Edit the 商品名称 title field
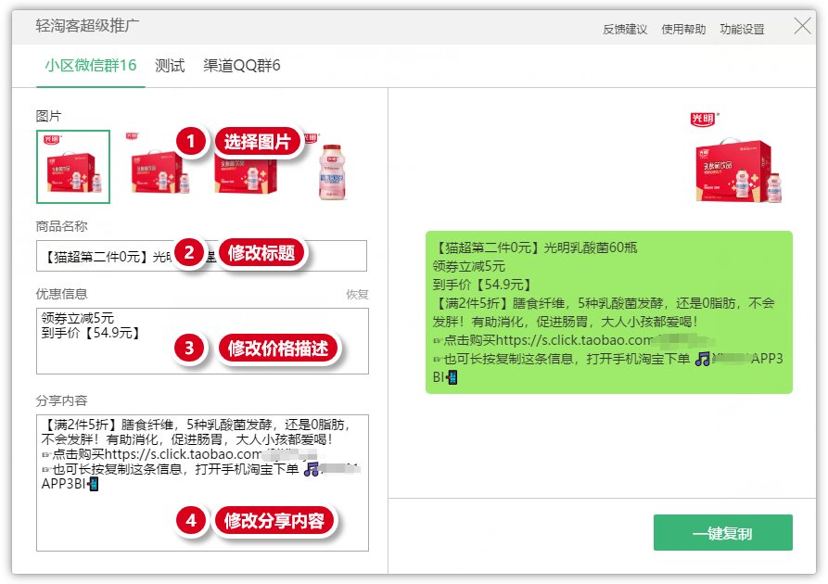 click(201, 256)
